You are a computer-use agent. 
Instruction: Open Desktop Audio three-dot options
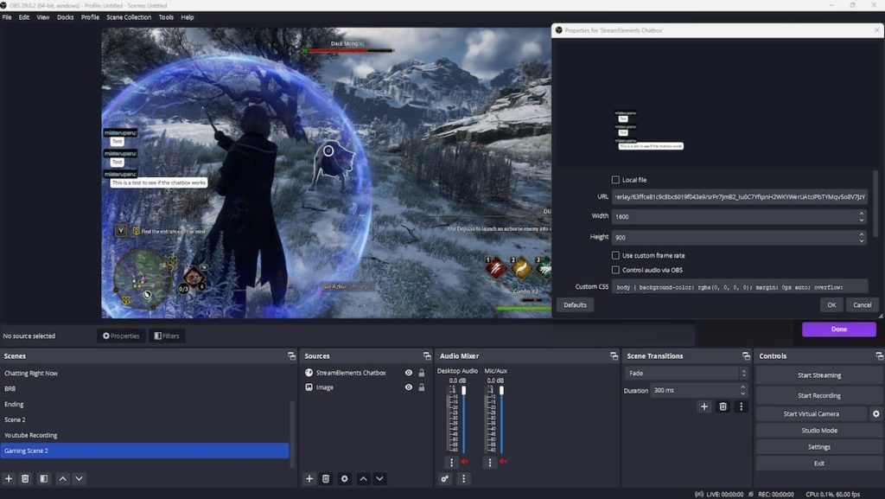(x=451, y=463)
